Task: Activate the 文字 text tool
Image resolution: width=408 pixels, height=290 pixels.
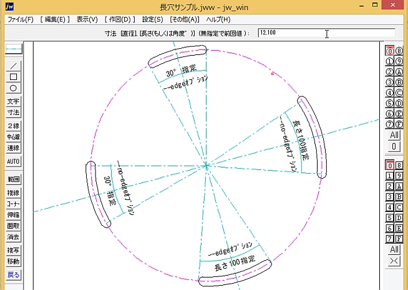Action: point(13,101)
